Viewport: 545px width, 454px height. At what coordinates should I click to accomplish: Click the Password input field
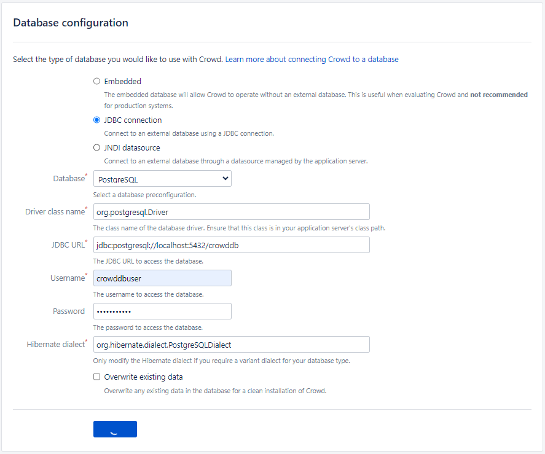(162, 311)
